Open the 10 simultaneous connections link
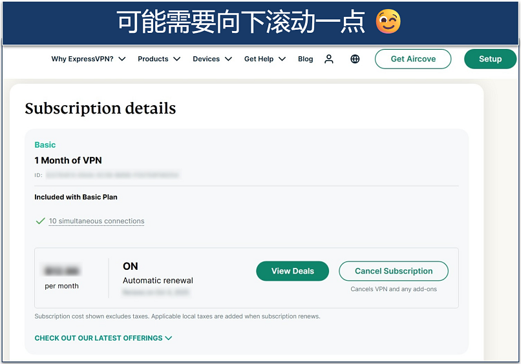Screen dimensions: 521x364 pyautogui.click(x=96, y=221)
